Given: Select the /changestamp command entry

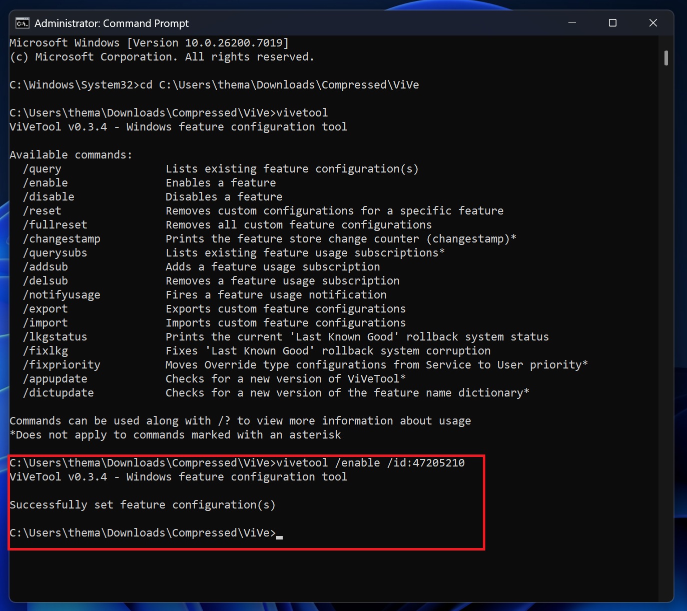Looking at the screenshot, I should pos(62,238).
